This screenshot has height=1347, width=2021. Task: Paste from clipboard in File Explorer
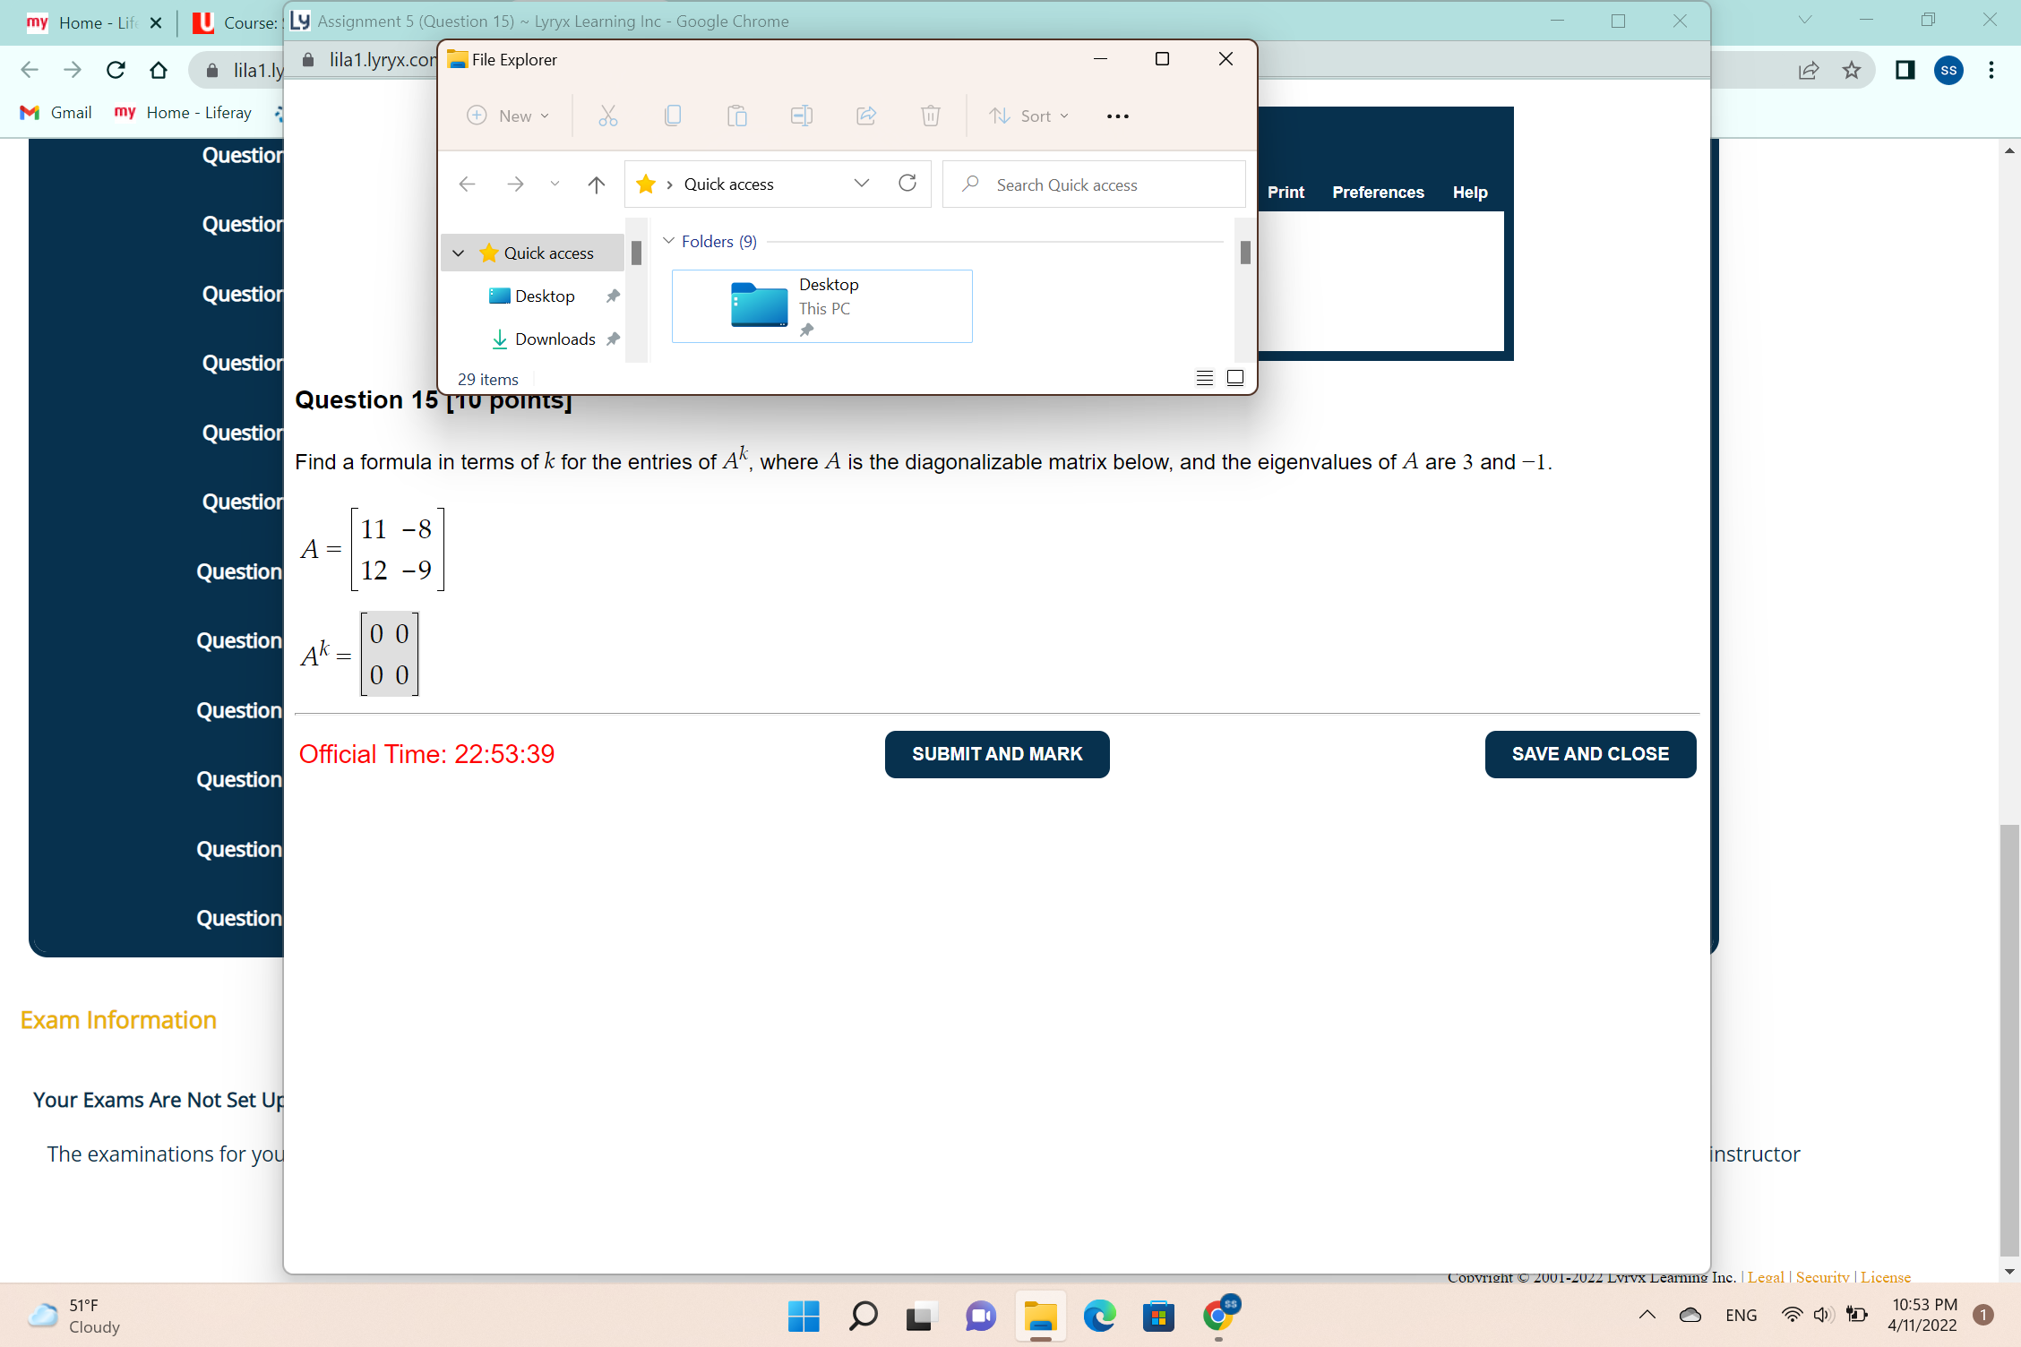737,116
